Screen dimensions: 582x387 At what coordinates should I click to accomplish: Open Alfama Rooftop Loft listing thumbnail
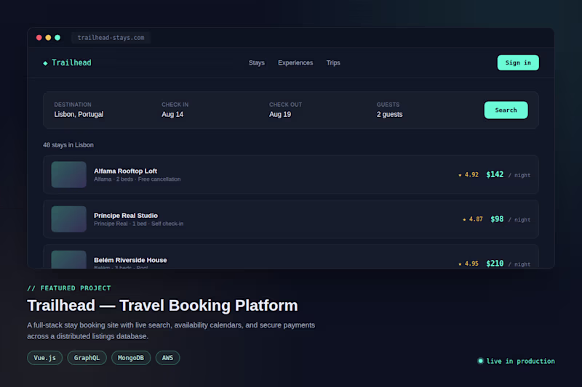68,174
